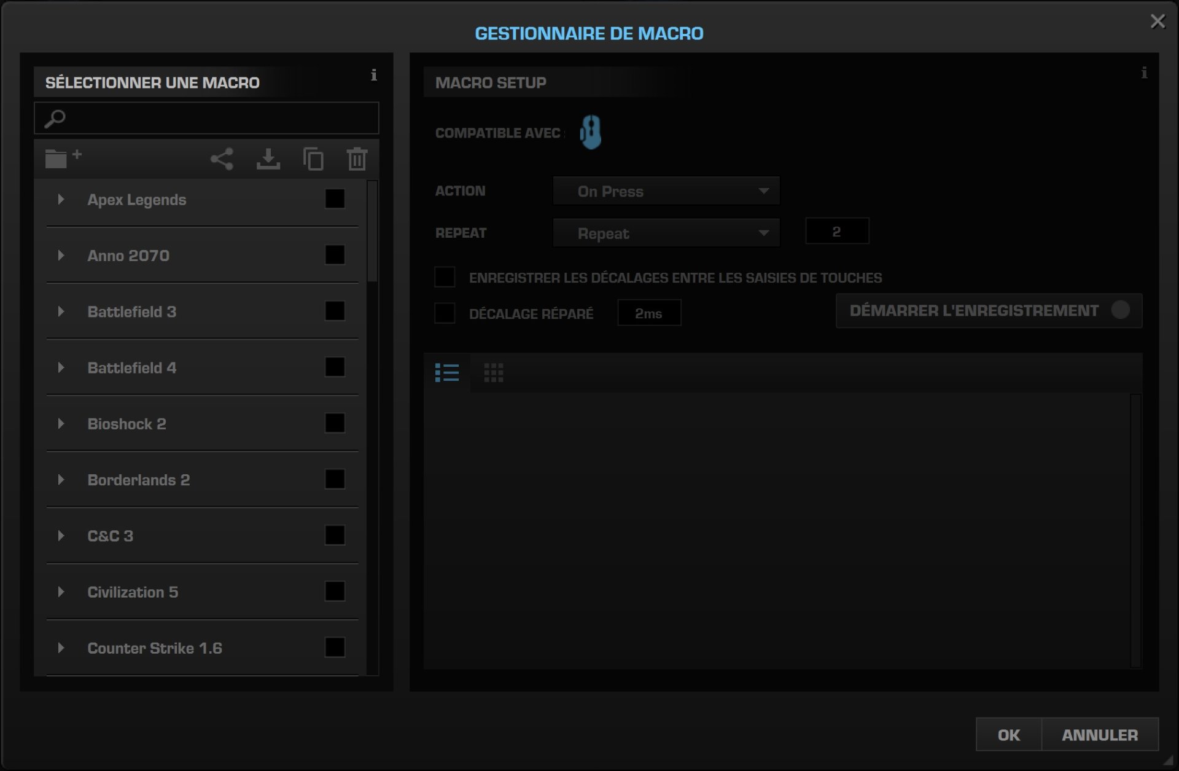This screenshot has height=771, width=1179.
Task: Check the C&C 3 checkbox
Action: 335,536
